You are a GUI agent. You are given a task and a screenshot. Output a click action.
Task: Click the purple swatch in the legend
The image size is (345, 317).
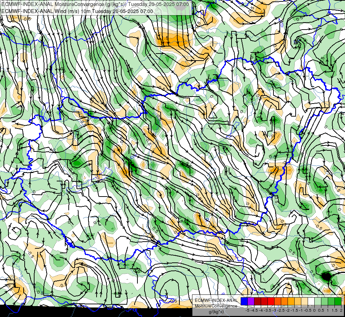[251, 302]
